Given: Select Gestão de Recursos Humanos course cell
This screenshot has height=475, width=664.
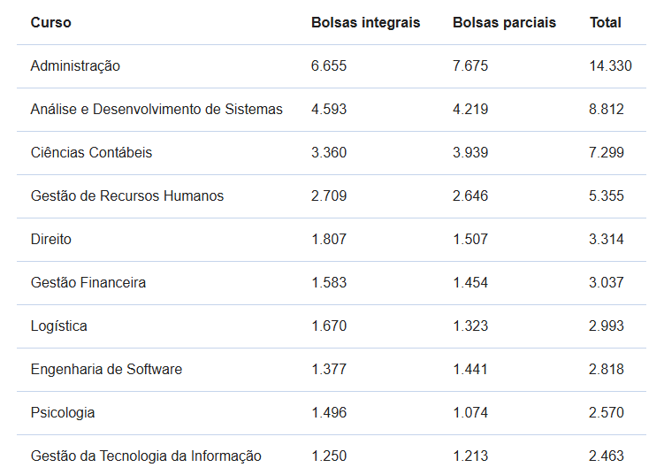Looking at the screenshot, I should coord(127,196).
